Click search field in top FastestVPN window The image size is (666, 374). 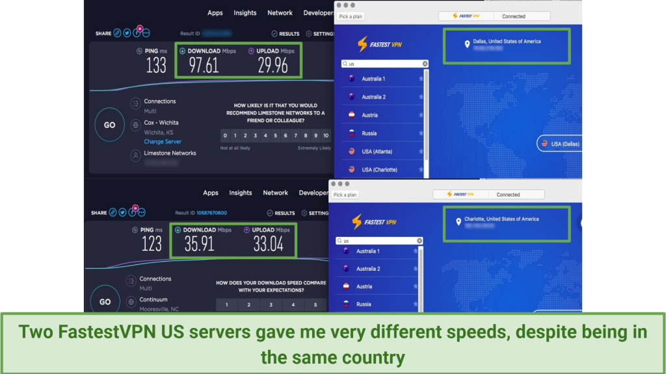pos(384,64)
